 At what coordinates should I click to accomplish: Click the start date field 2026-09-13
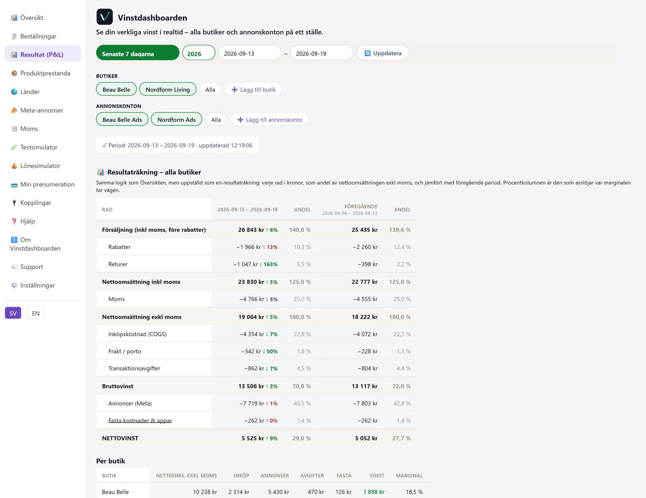click(250, 53)
